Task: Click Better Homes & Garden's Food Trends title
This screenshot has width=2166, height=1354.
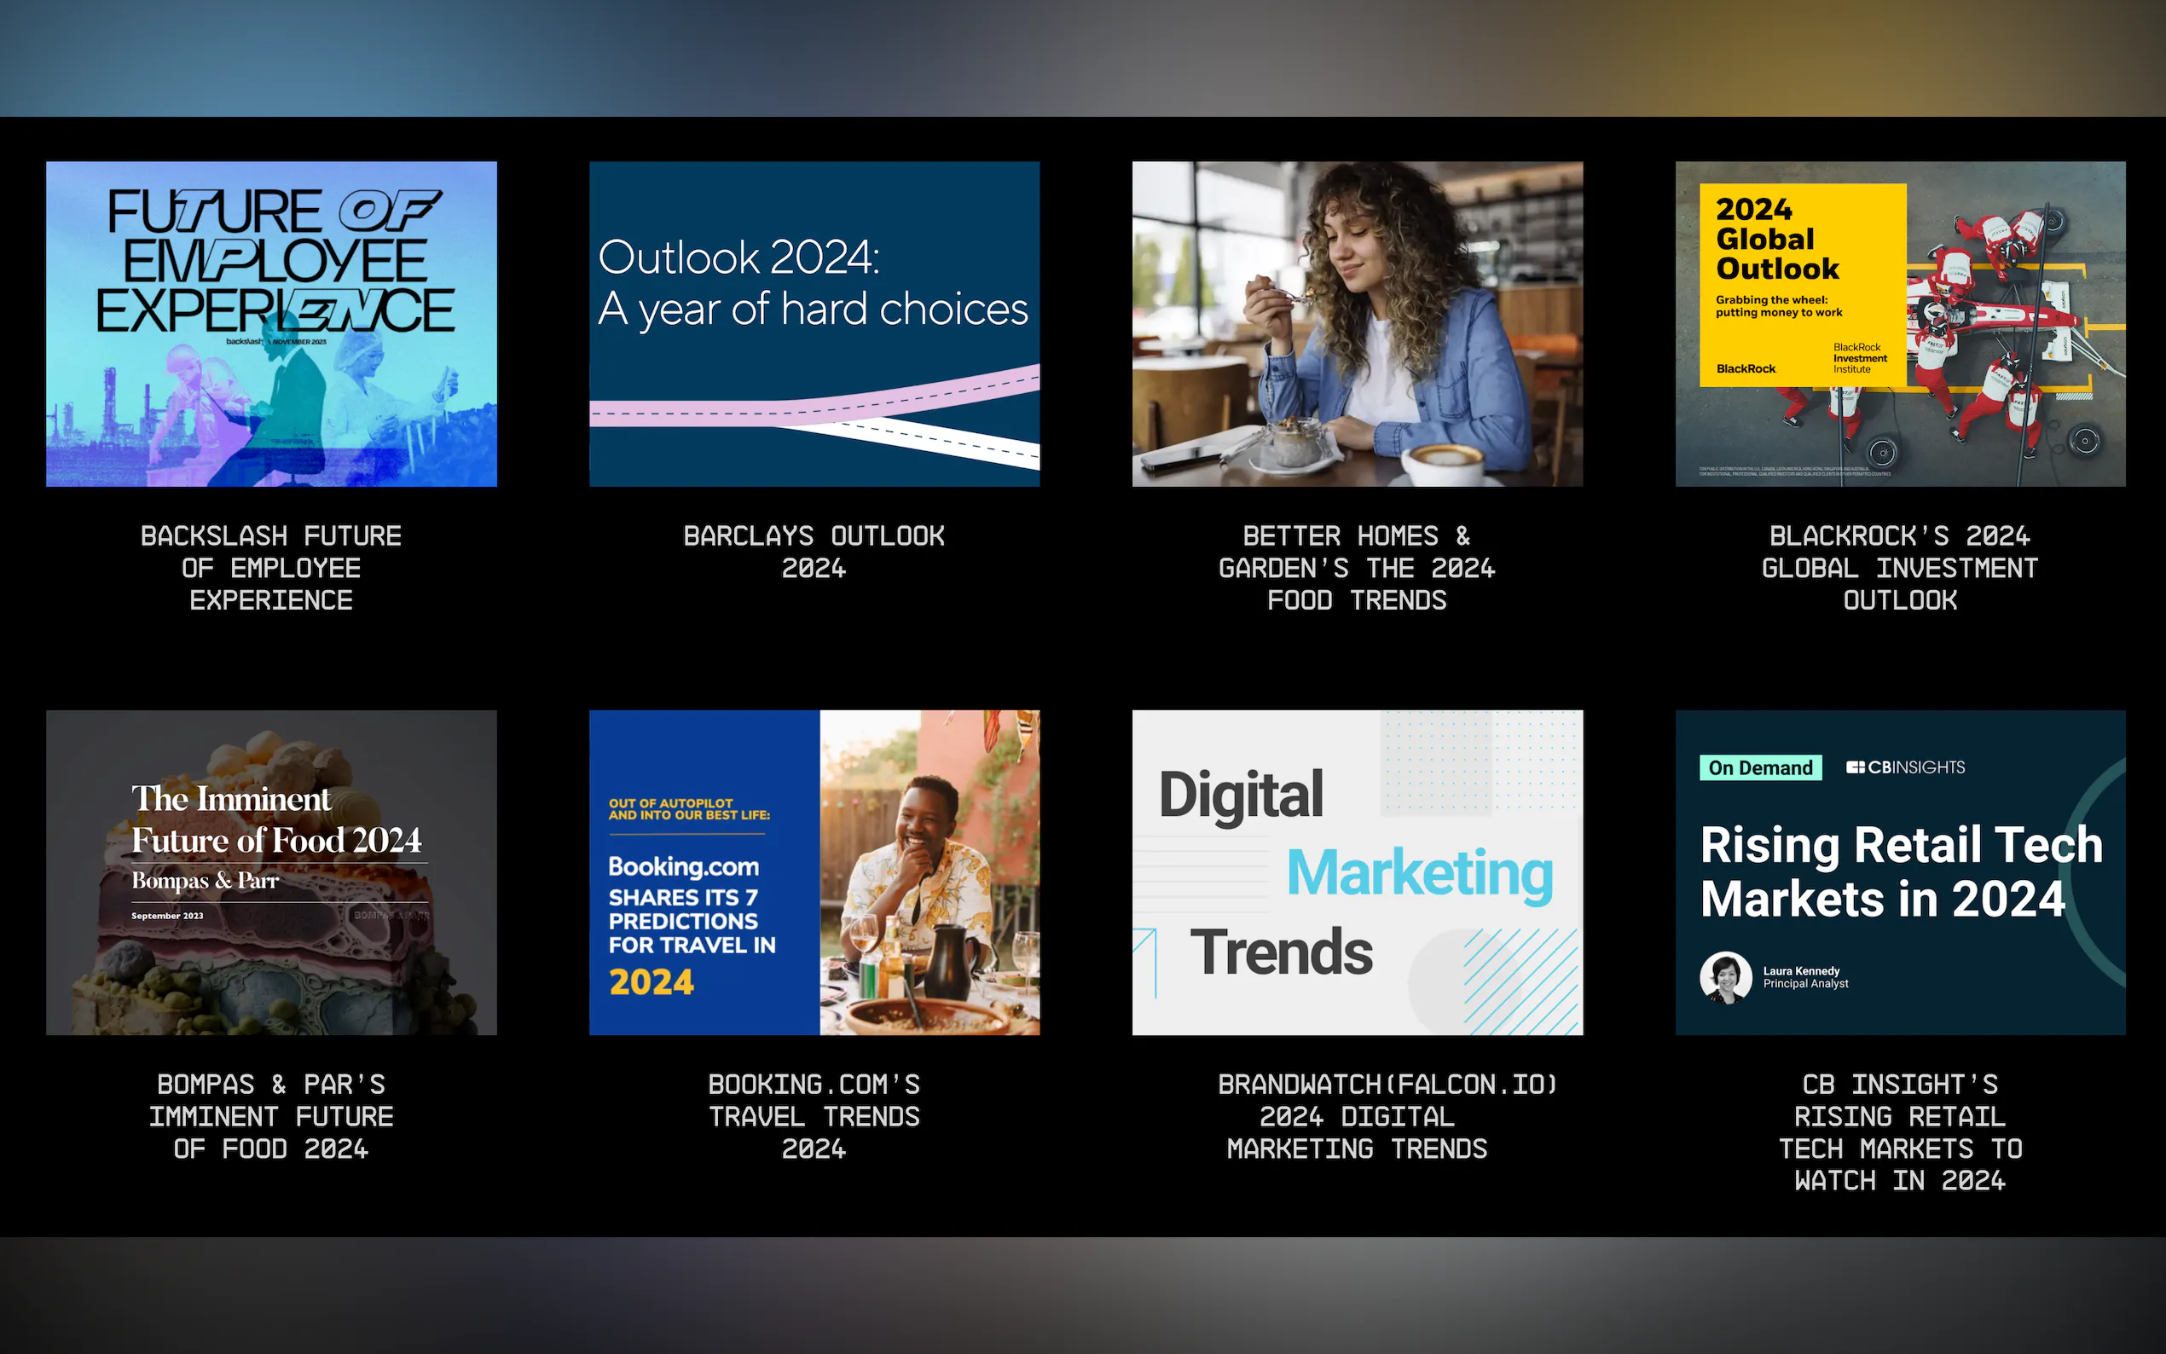Action: pos(1358,568)
